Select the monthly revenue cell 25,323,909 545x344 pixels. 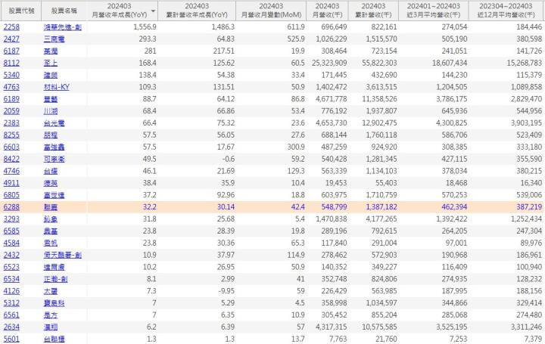point(329,63)
